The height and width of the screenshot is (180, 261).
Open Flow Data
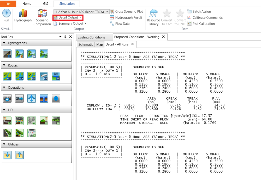click(120, 24)
